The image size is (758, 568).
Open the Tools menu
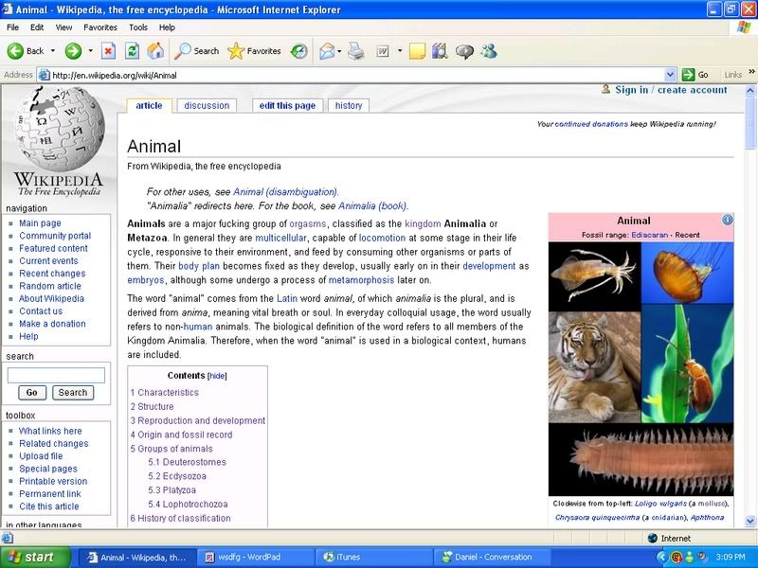tap(138, 27)
